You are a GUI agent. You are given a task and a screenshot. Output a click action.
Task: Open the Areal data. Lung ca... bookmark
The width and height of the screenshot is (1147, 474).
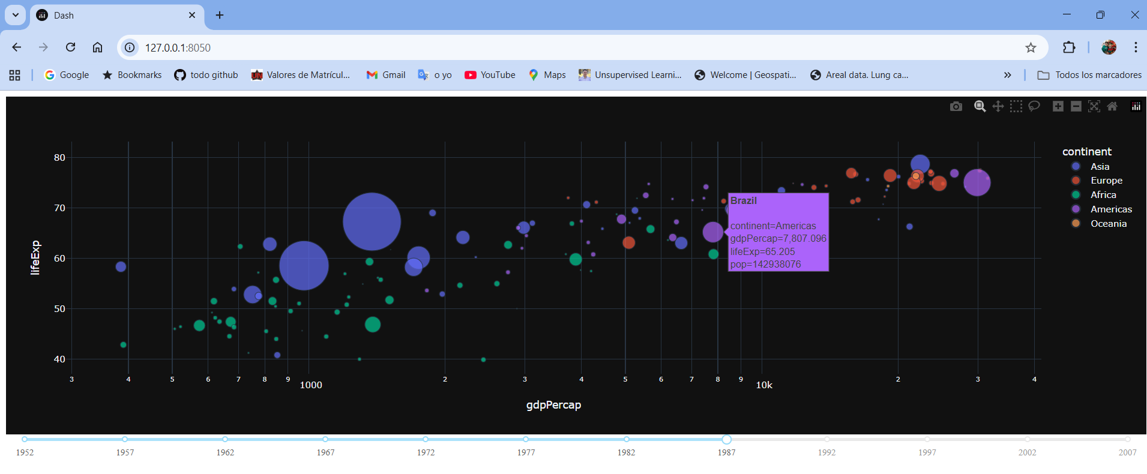tap(859, 75)
